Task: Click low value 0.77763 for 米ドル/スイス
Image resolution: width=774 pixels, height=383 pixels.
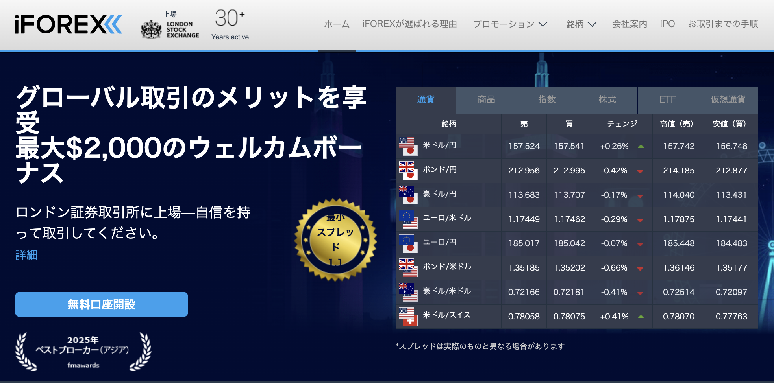Action: [731, 317]
